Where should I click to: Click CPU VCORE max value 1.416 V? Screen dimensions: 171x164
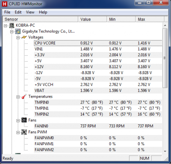pyautogui.click(x=144, y=43)
